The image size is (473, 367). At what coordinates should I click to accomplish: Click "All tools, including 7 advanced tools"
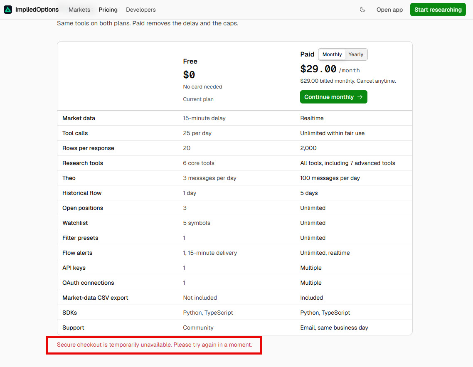[x=347, y=163]
